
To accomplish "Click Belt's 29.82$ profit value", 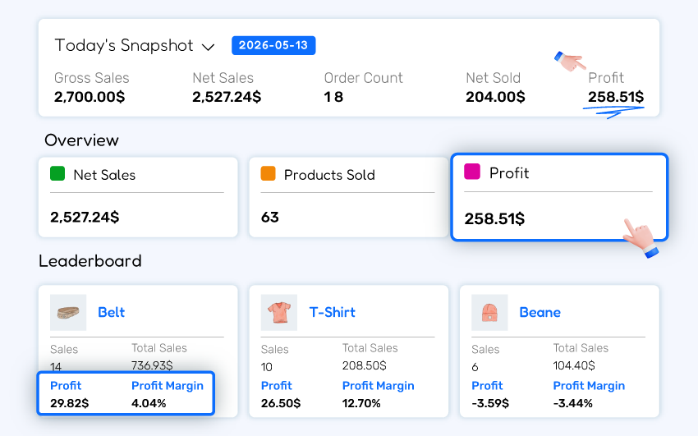I will [x=70, y=403].
